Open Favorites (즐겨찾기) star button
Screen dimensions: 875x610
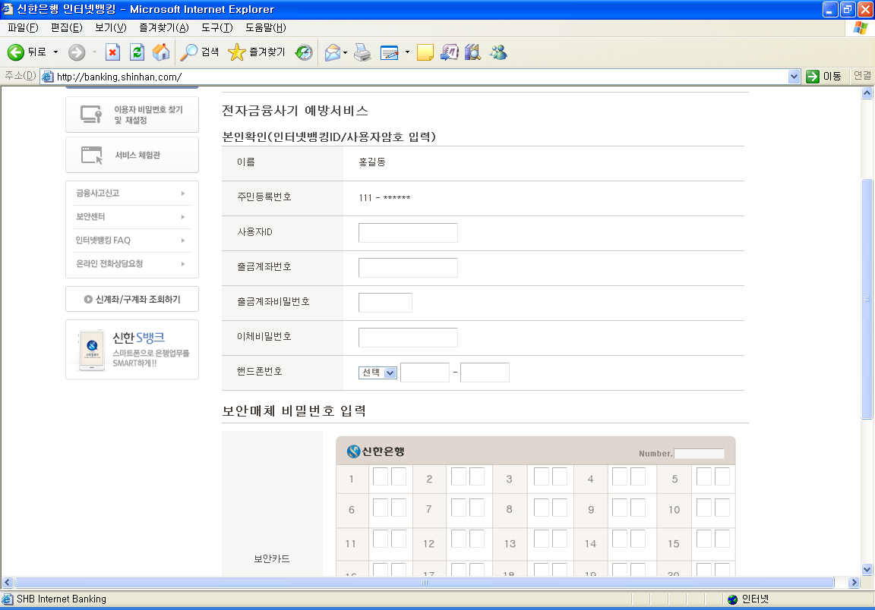(x=256, y=52)
